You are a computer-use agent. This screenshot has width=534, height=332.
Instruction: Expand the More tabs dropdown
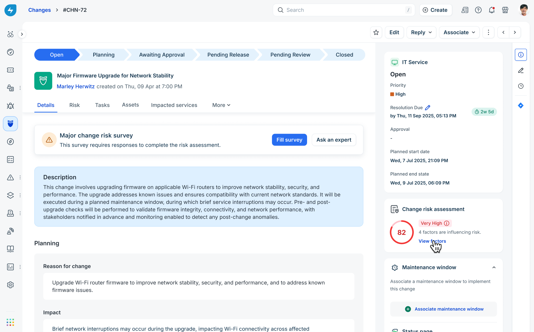221,105
